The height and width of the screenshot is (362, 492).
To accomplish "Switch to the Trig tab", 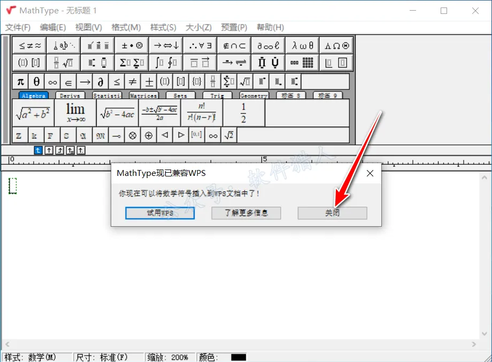I will click(217, 95).
